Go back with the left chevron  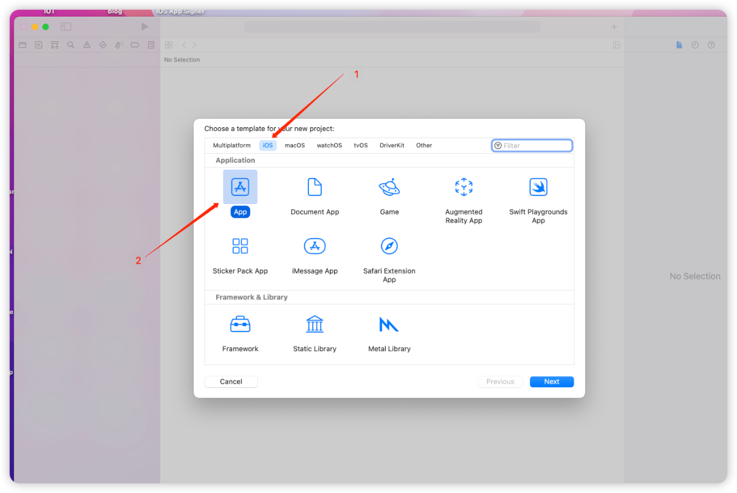pyautogui.click(x=184, y=45)
